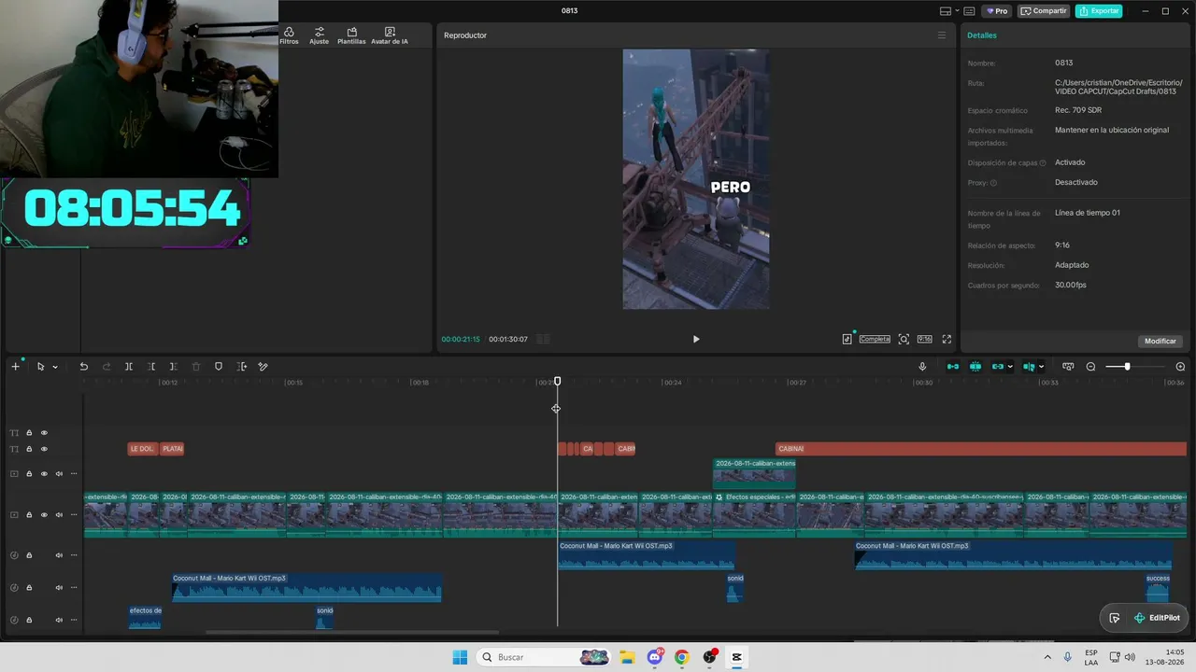This screenshot has width=1196, height=672.
Task: Select the Efectos especiales video clip
Action: point(754,515)
